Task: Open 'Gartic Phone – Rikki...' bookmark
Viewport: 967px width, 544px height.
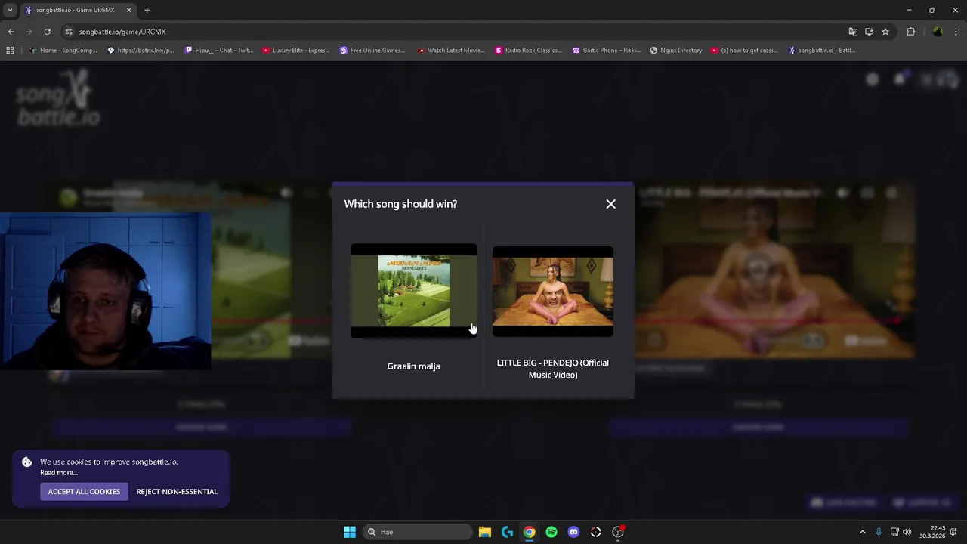Action: (607, 51)
